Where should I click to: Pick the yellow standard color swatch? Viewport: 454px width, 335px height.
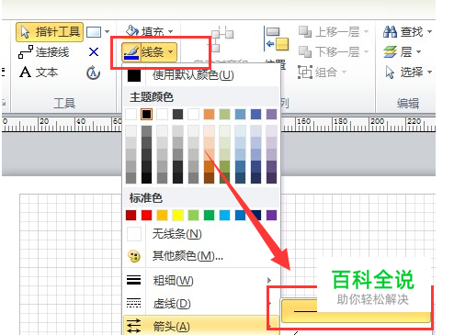[177, 215]
